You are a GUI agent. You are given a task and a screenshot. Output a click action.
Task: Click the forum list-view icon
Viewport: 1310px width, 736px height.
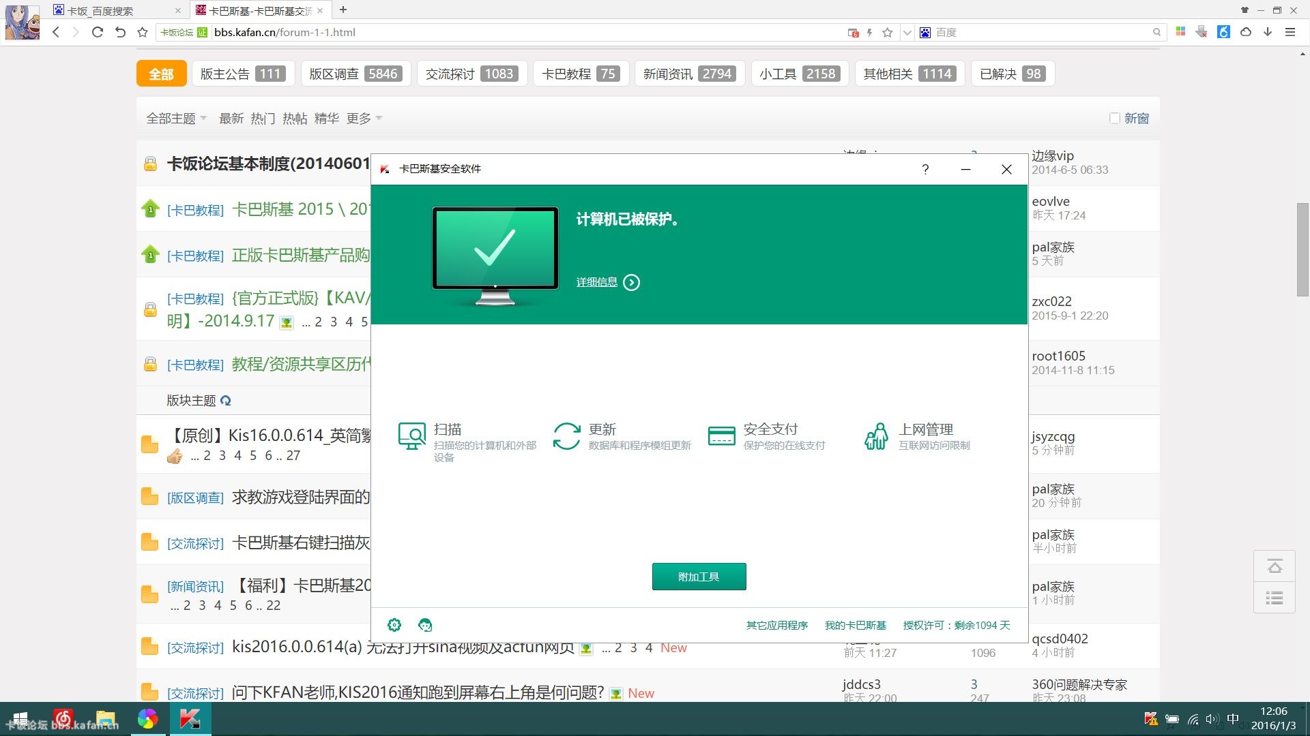(1275, 598)
